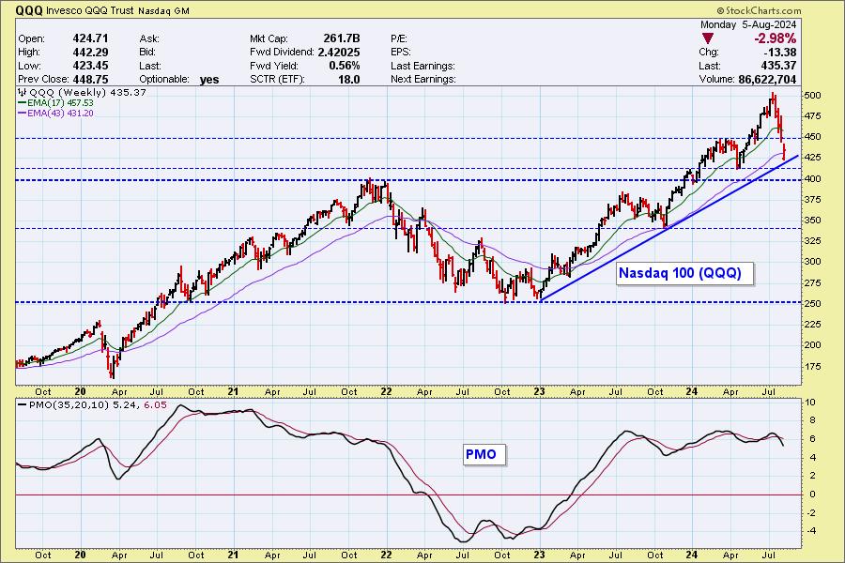Viewport: 845px width, 563px height.
Task: Click the EMA(17) 457.53 legend text
Action: pos(60,103)
